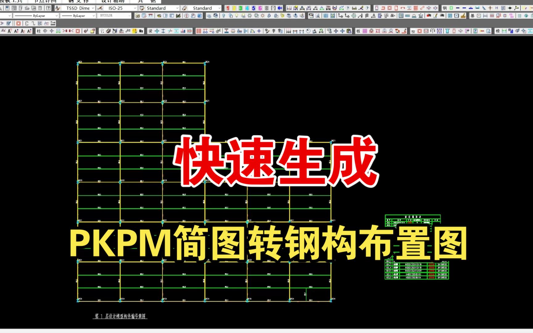The image size is (533, 333).
Task: Click the H steel section icon
Action: [497, 8]
